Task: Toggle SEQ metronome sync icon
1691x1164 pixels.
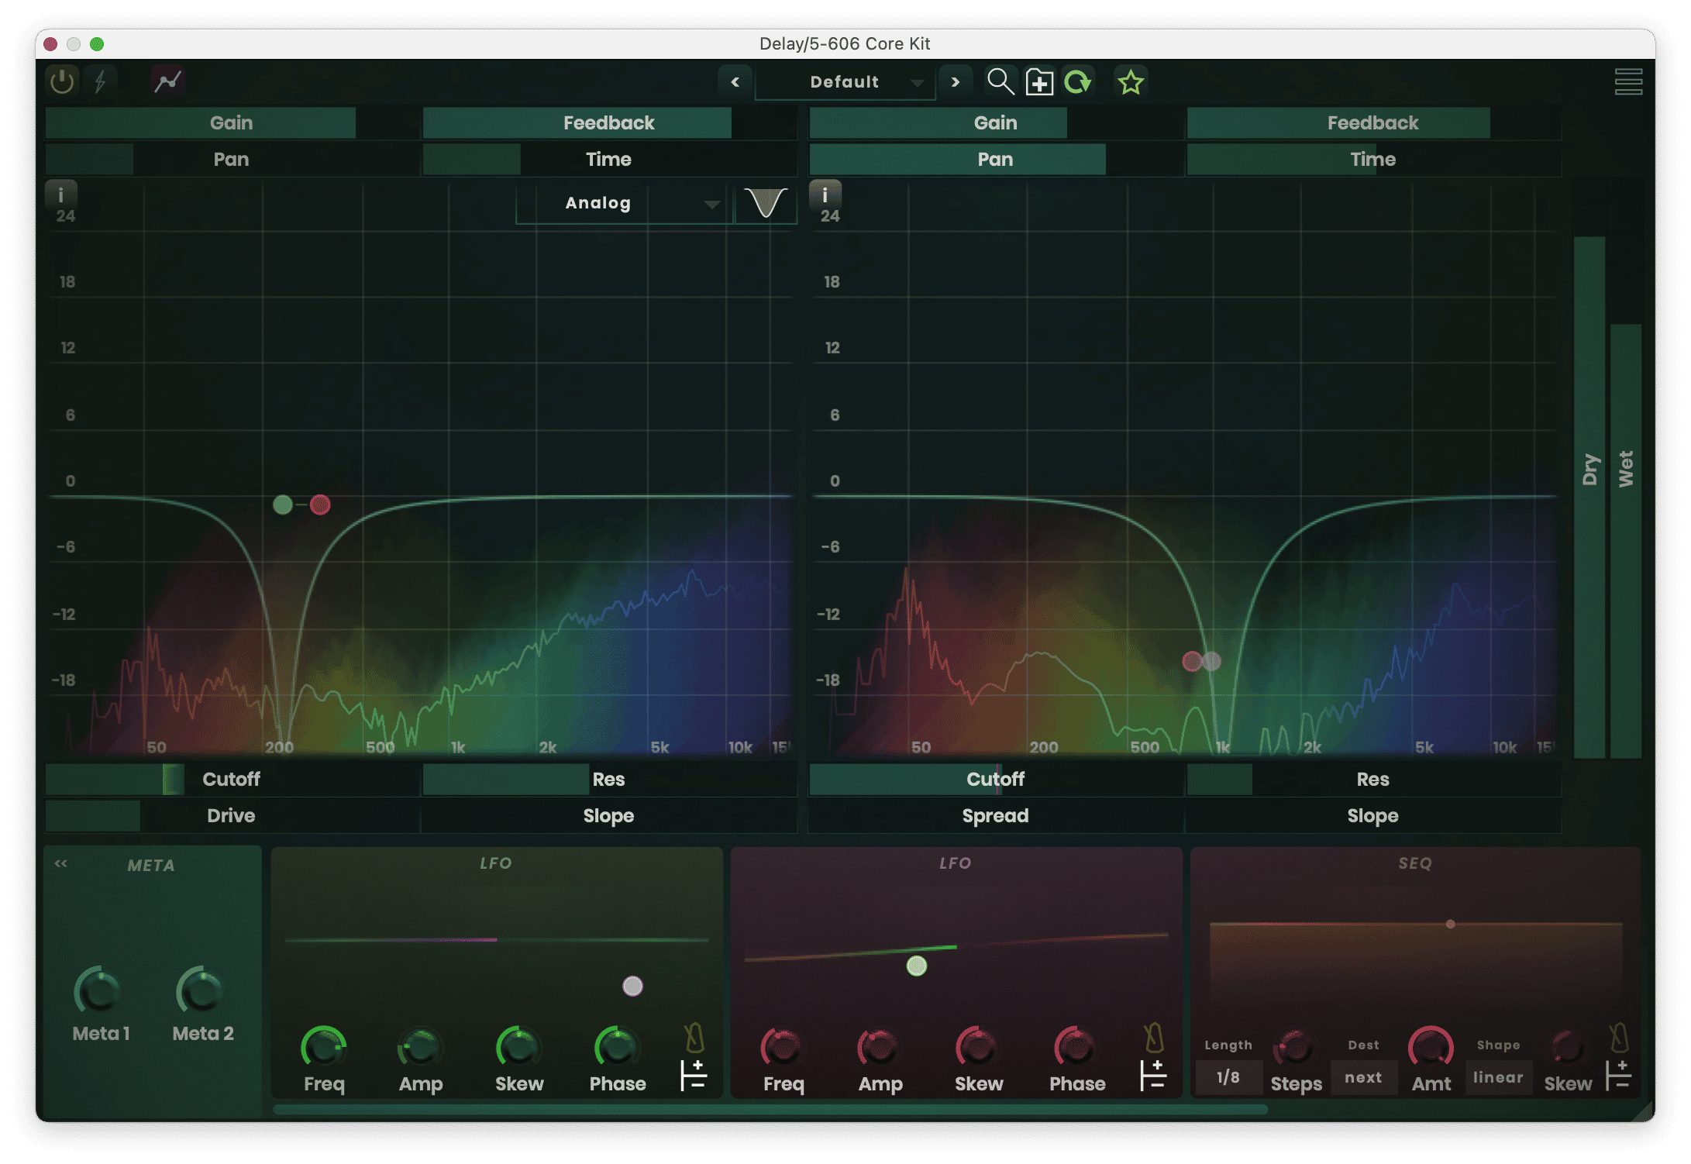Action: point(1618,1037)
